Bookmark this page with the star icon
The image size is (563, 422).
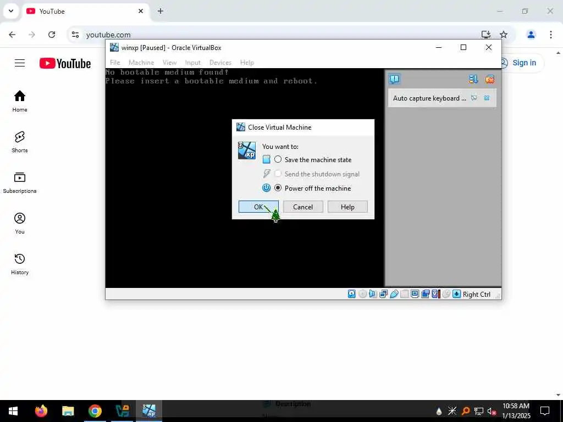[504, 35]
